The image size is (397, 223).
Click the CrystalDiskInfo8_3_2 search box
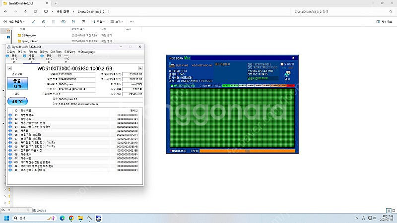click(x=342, y=11)
